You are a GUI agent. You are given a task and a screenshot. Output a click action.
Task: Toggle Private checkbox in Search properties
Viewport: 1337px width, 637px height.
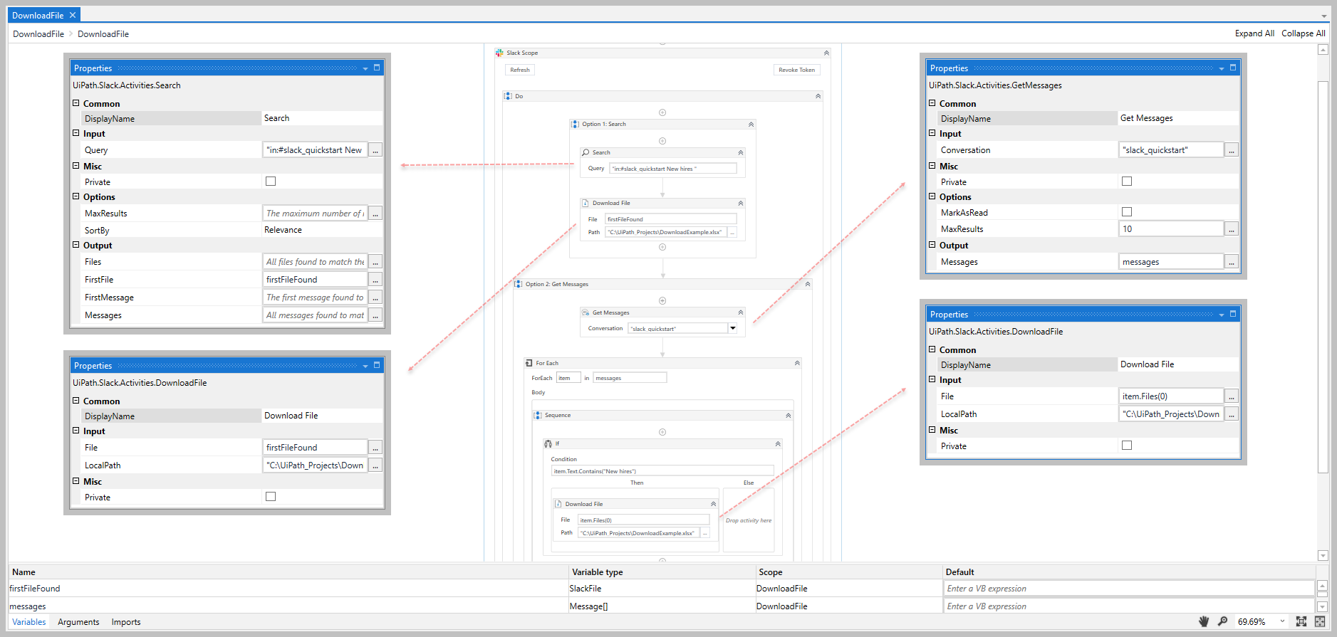click(271, 181)
